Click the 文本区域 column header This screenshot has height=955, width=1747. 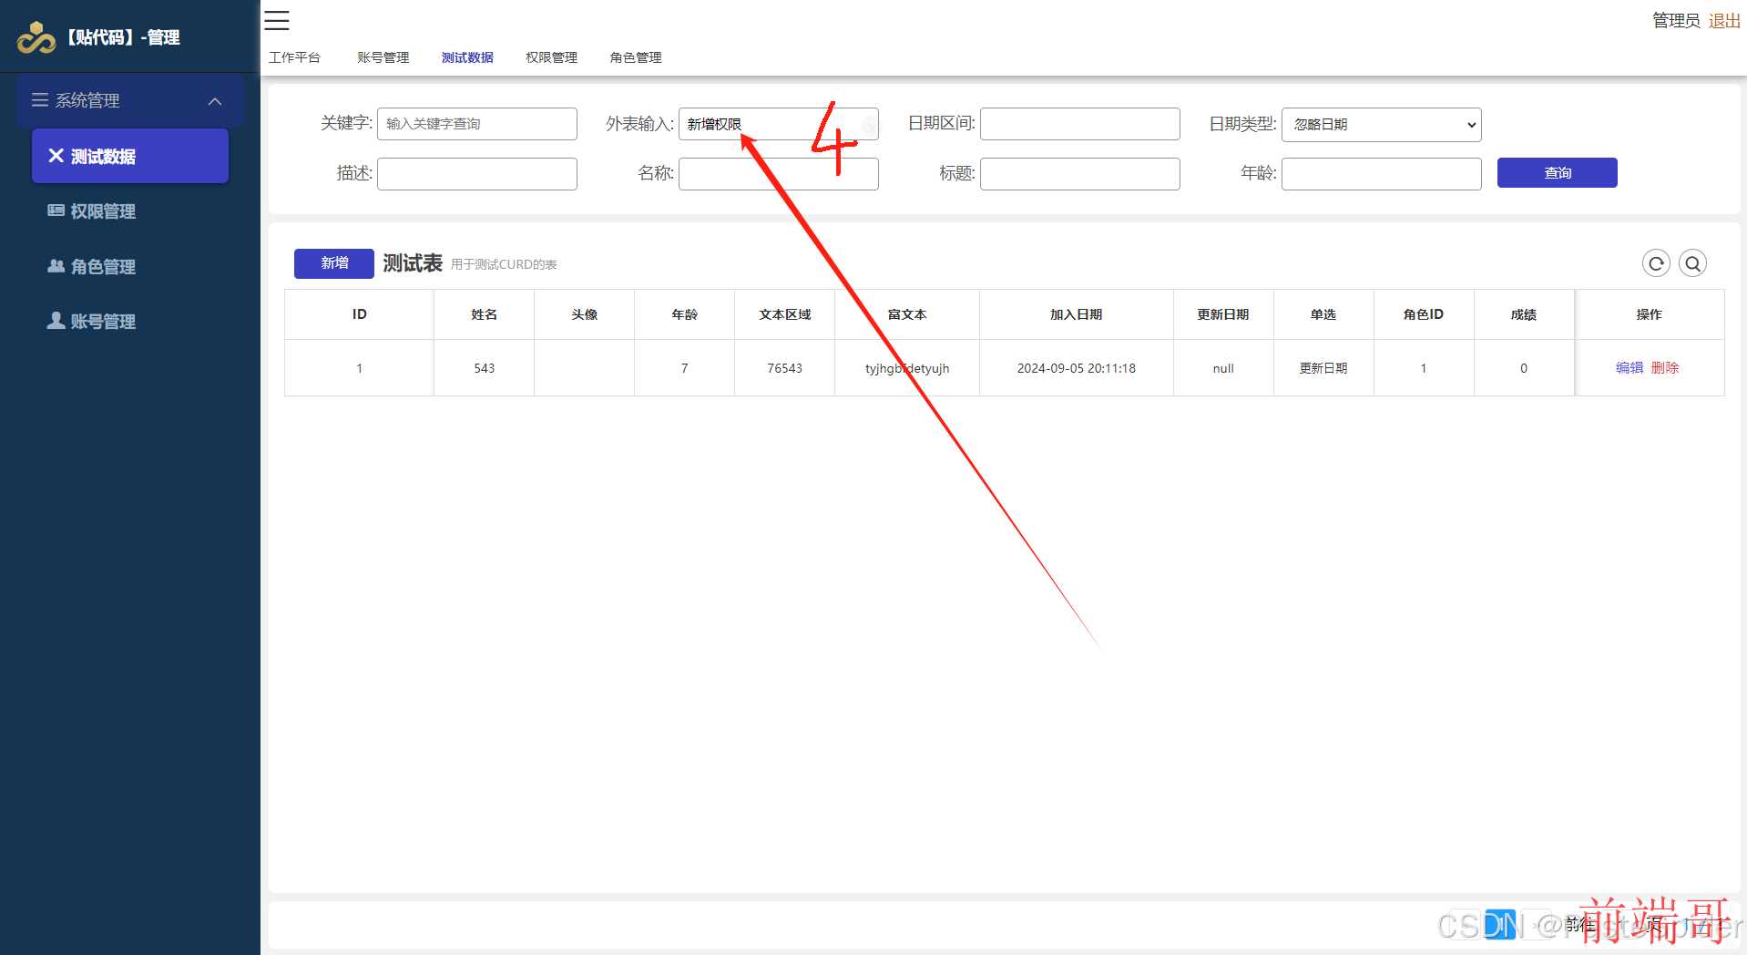(x=784, y=314)
